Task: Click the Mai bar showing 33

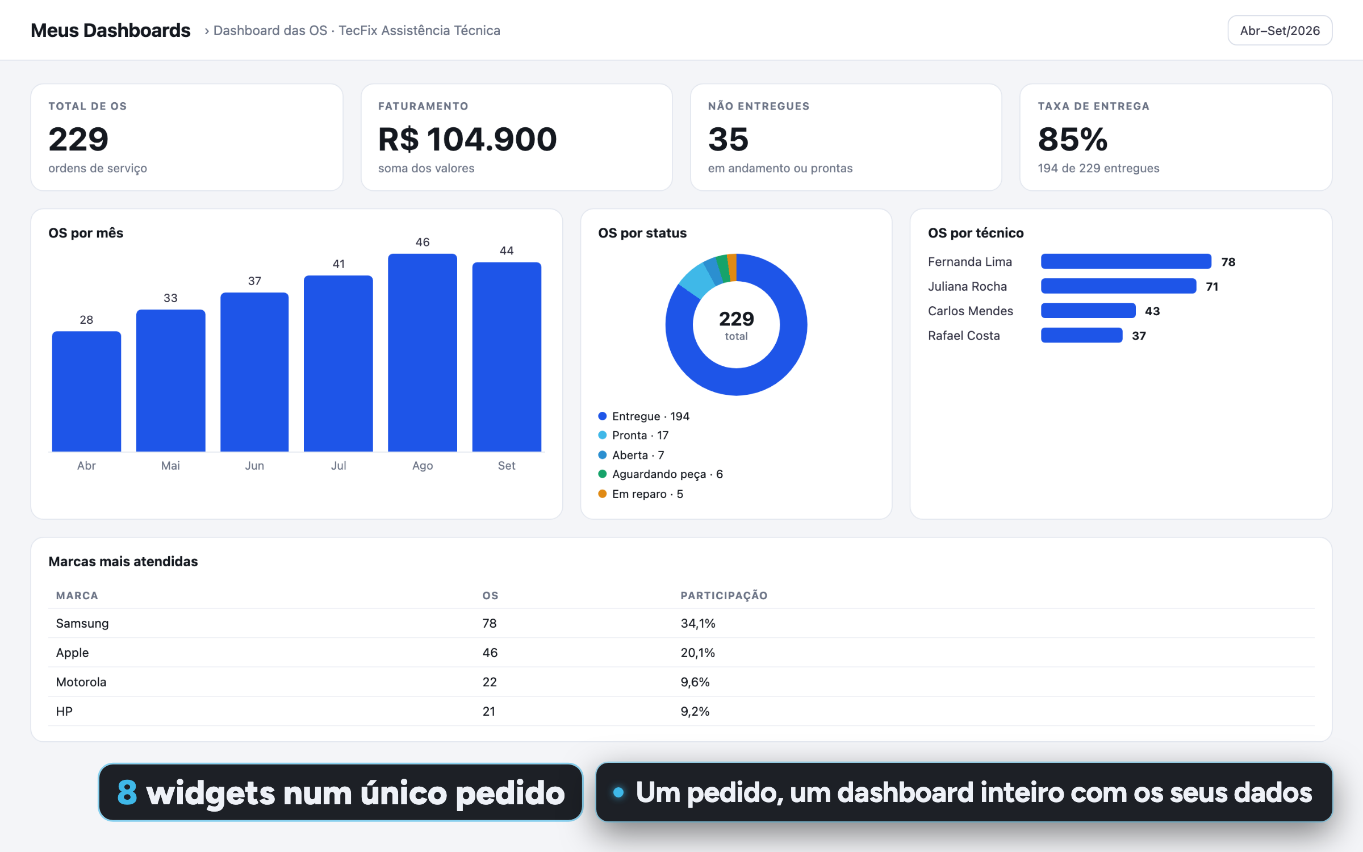Action: point(170,381)
